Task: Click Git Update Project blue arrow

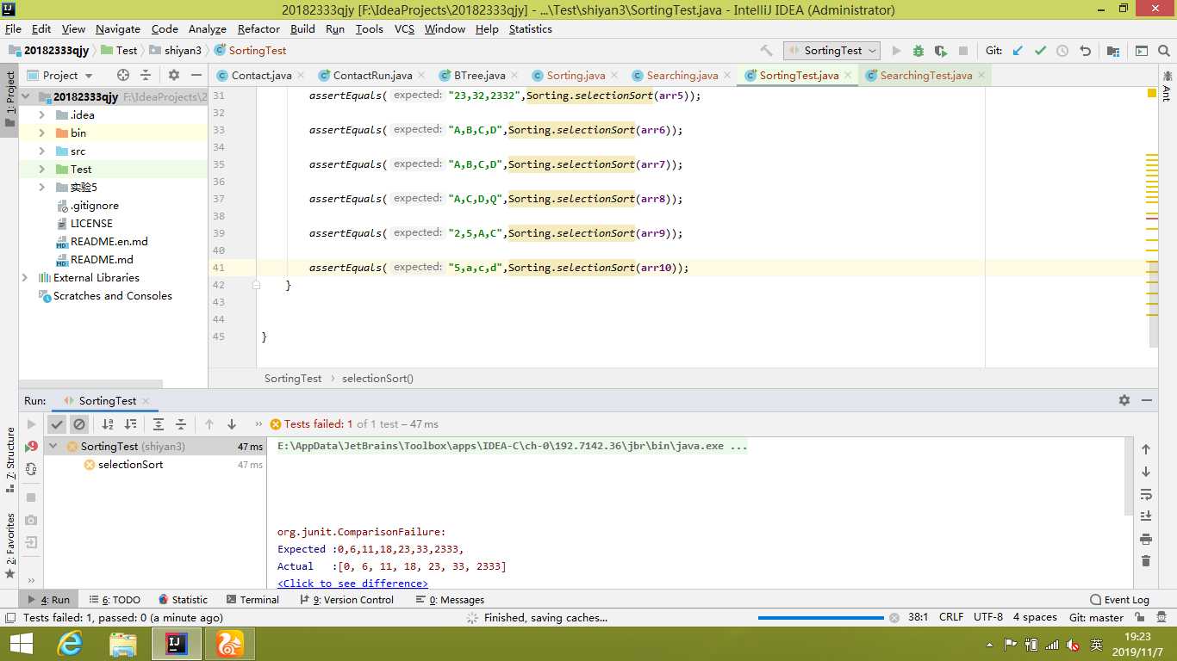Action: pos(1018,51)
